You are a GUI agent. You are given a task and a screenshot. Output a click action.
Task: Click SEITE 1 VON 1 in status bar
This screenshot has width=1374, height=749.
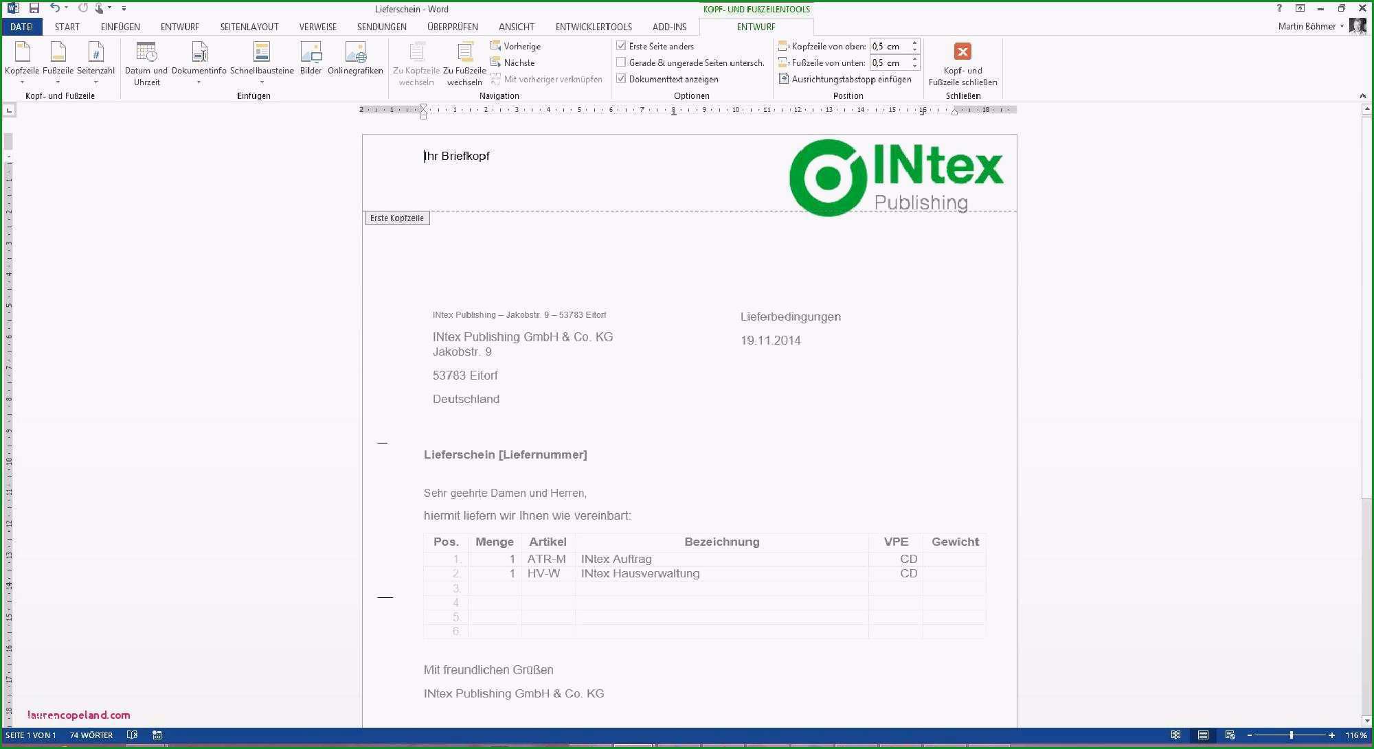pos(31,735)
